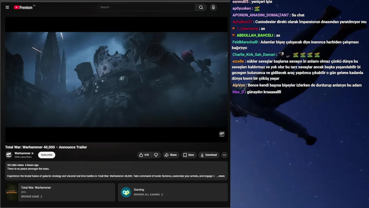The height and width of the screenshot is (208, 369).
Task: Click the badge icon beside ABDULLAH_BAHCELI
Action: click(234, 35)
